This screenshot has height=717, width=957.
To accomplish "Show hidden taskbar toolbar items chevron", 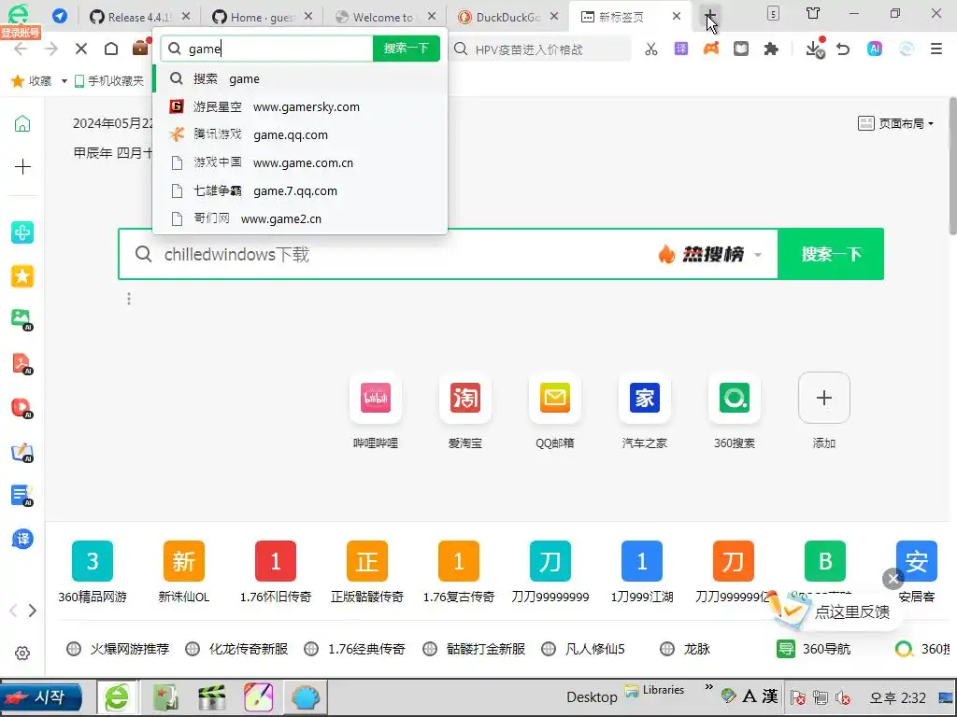I will pyautogui.click(x=708, y=687).
